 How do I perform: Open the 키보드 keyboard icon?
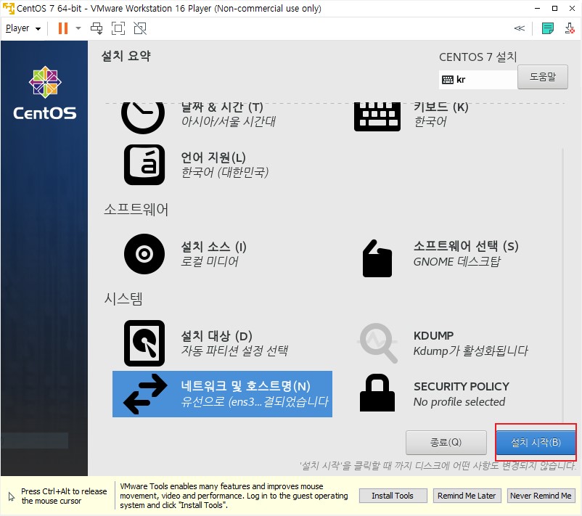tap(377, 117)
